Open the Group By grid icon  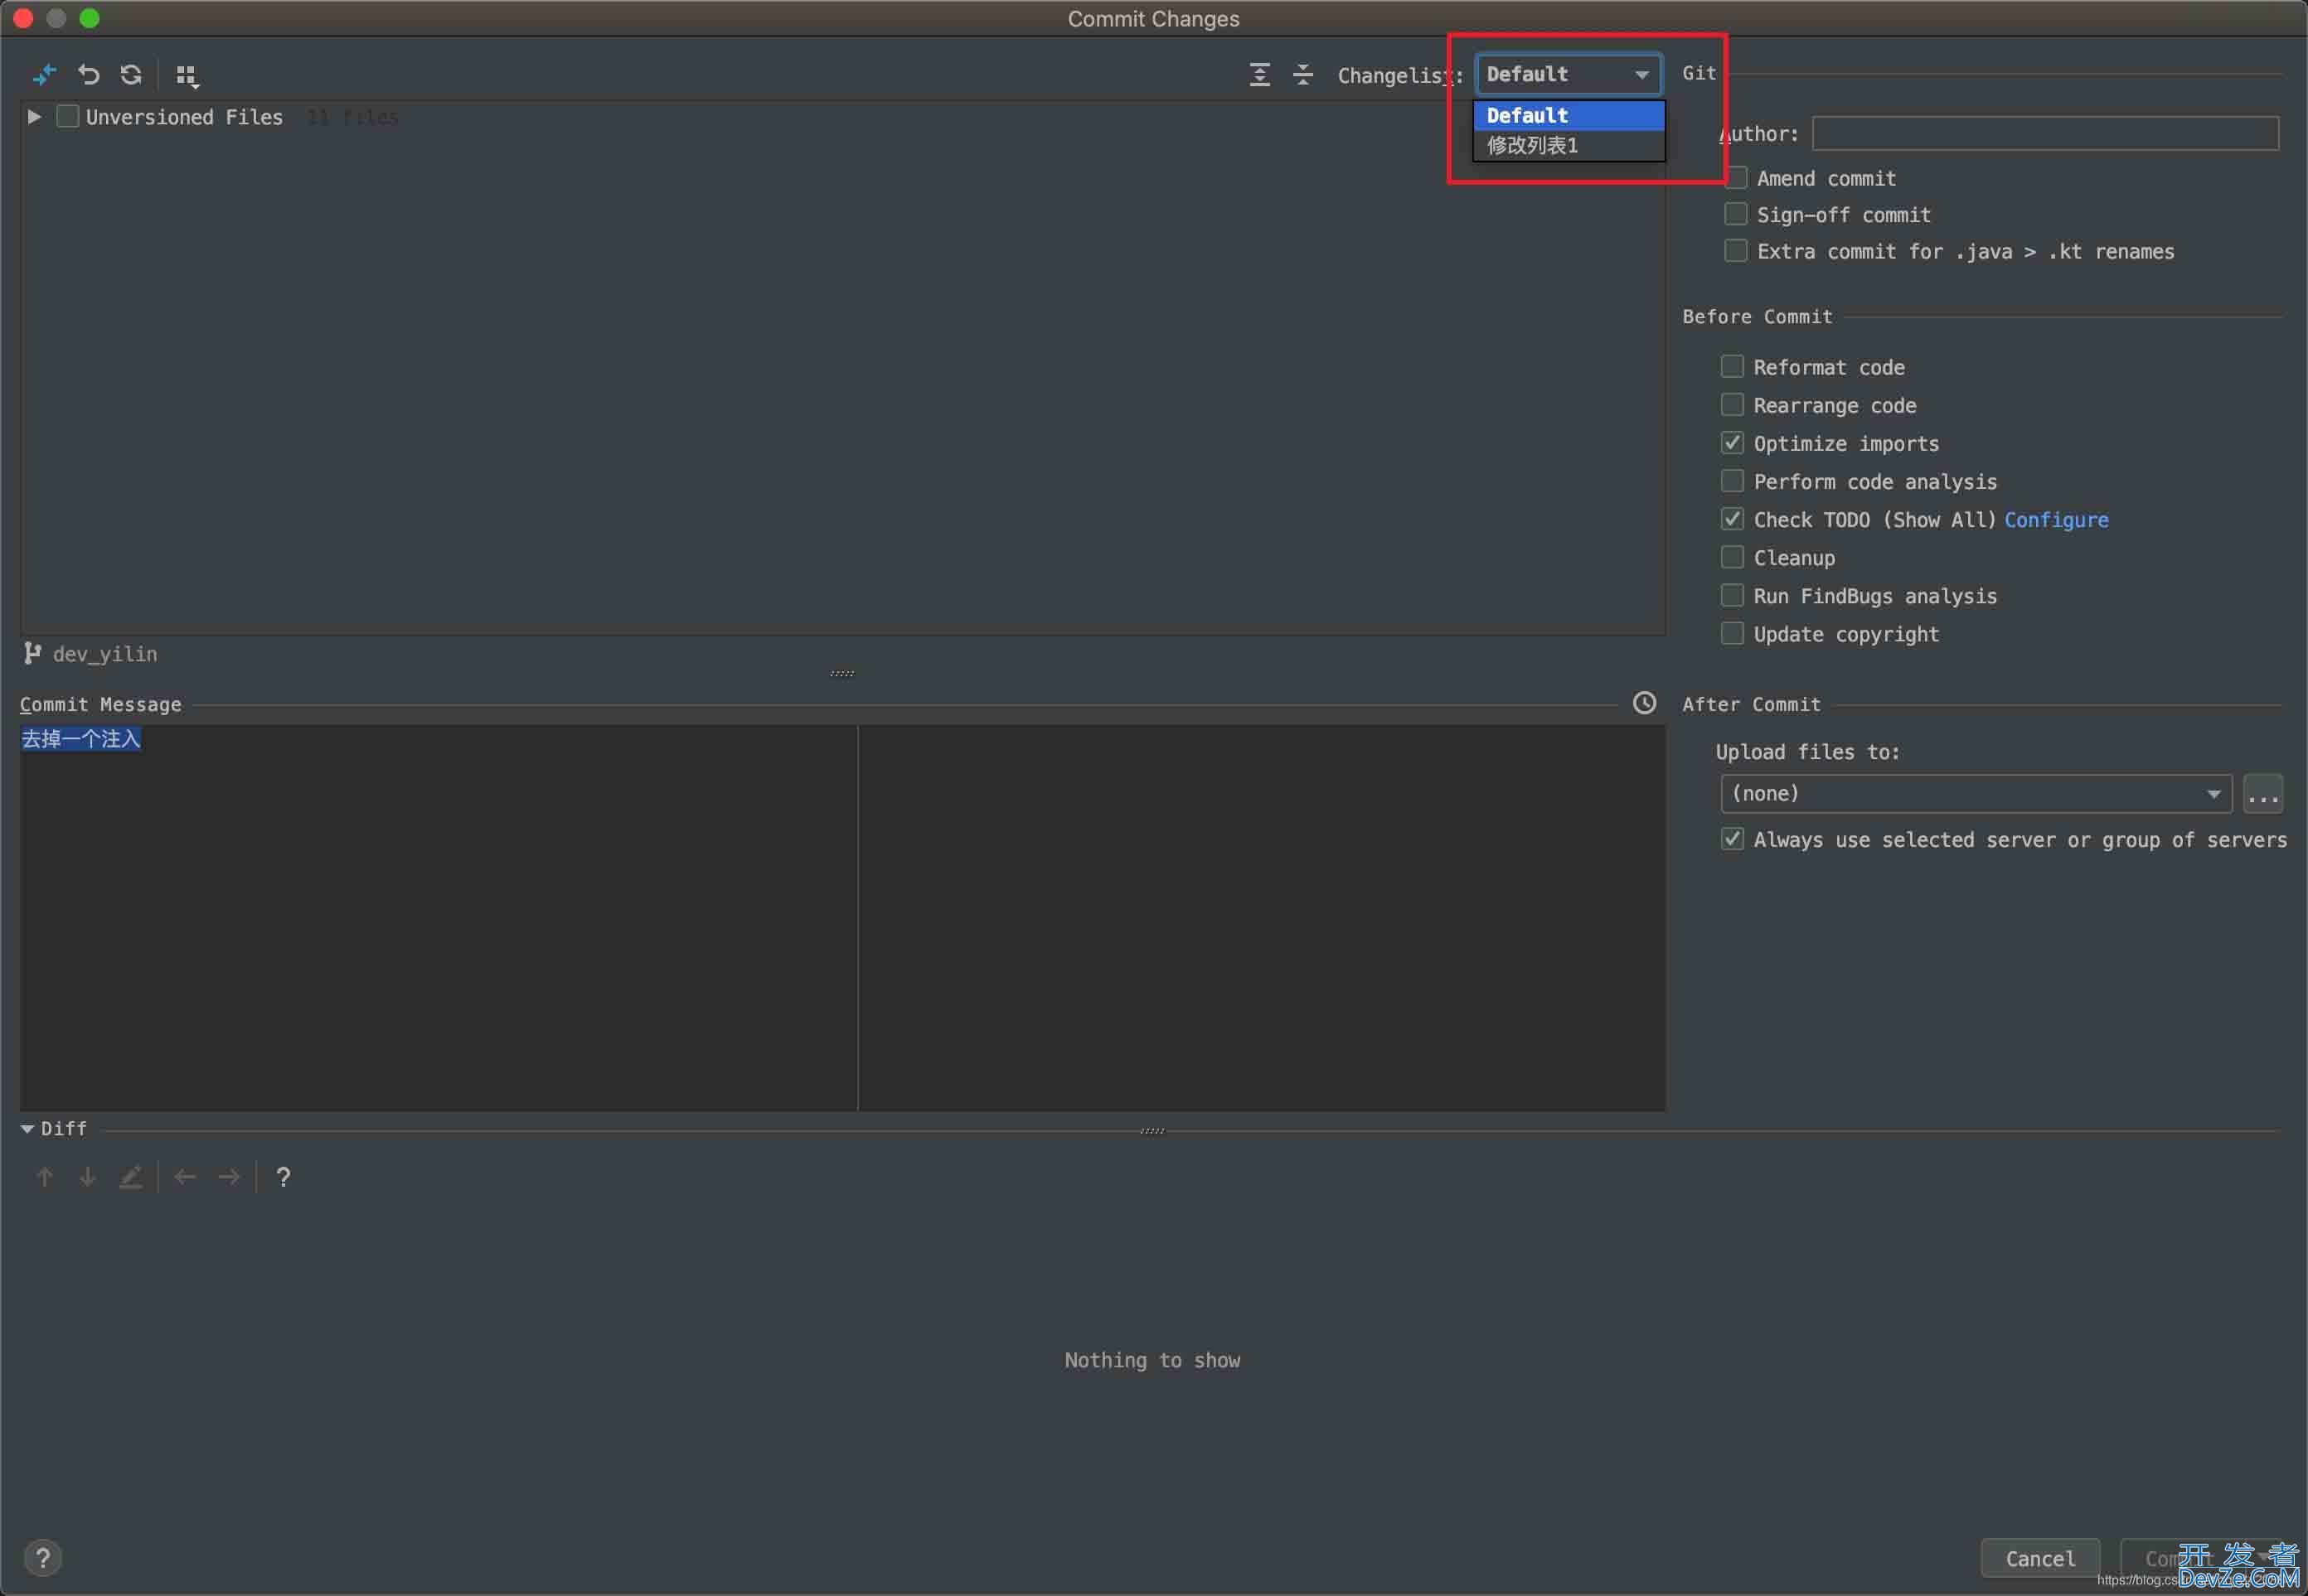point(187,75)
